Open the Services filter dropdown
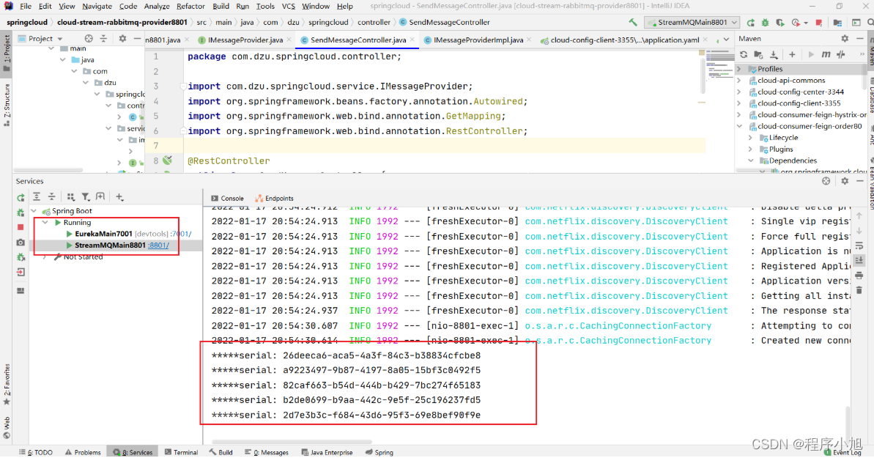Image resolution: width=874 pixels, height=458 pixels. 86,196
